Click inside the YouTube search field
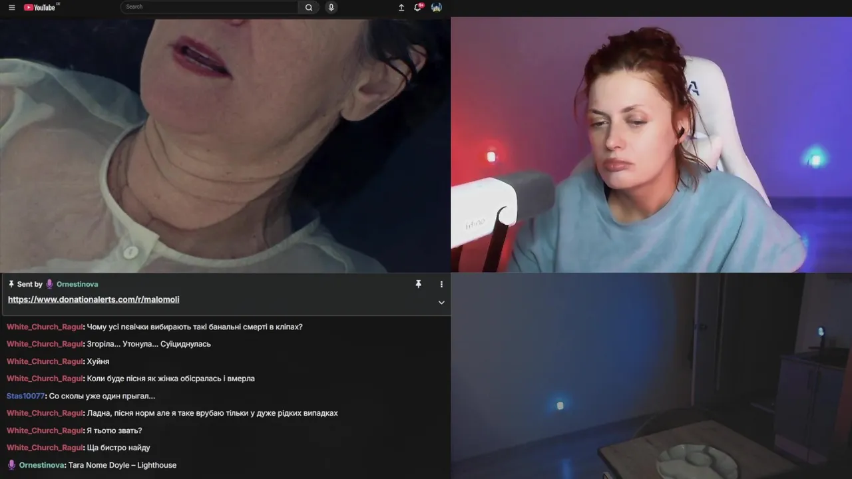This screenshot has height=479, width=852. point(209,7)
